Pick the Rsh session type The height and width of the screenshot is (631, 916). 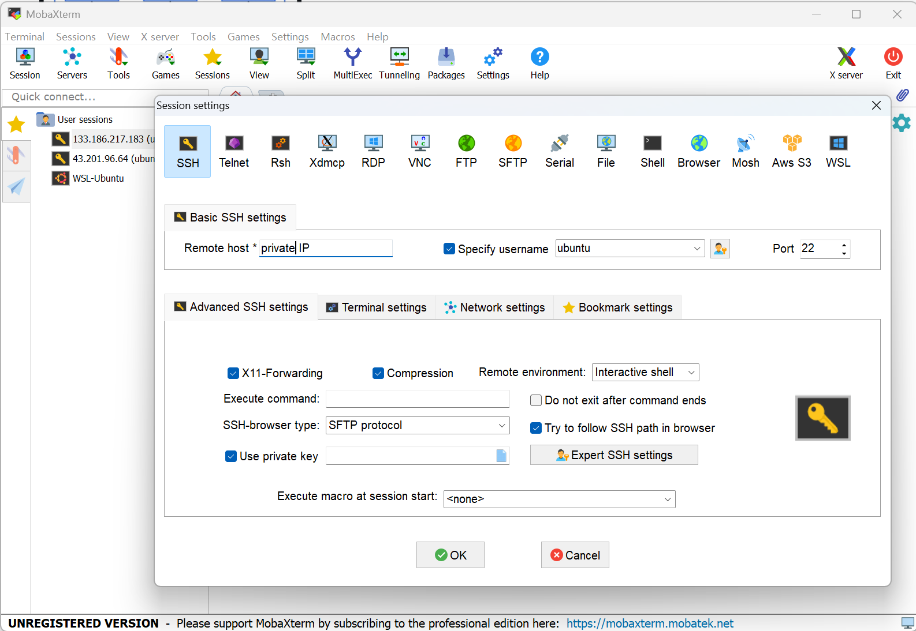coord(281,151)
